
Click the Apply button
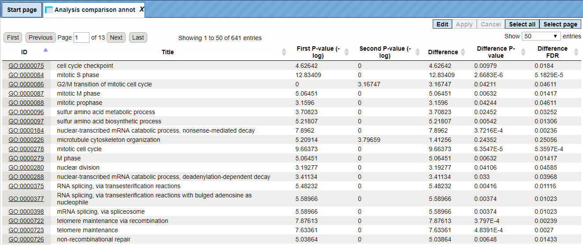(464, 24)
